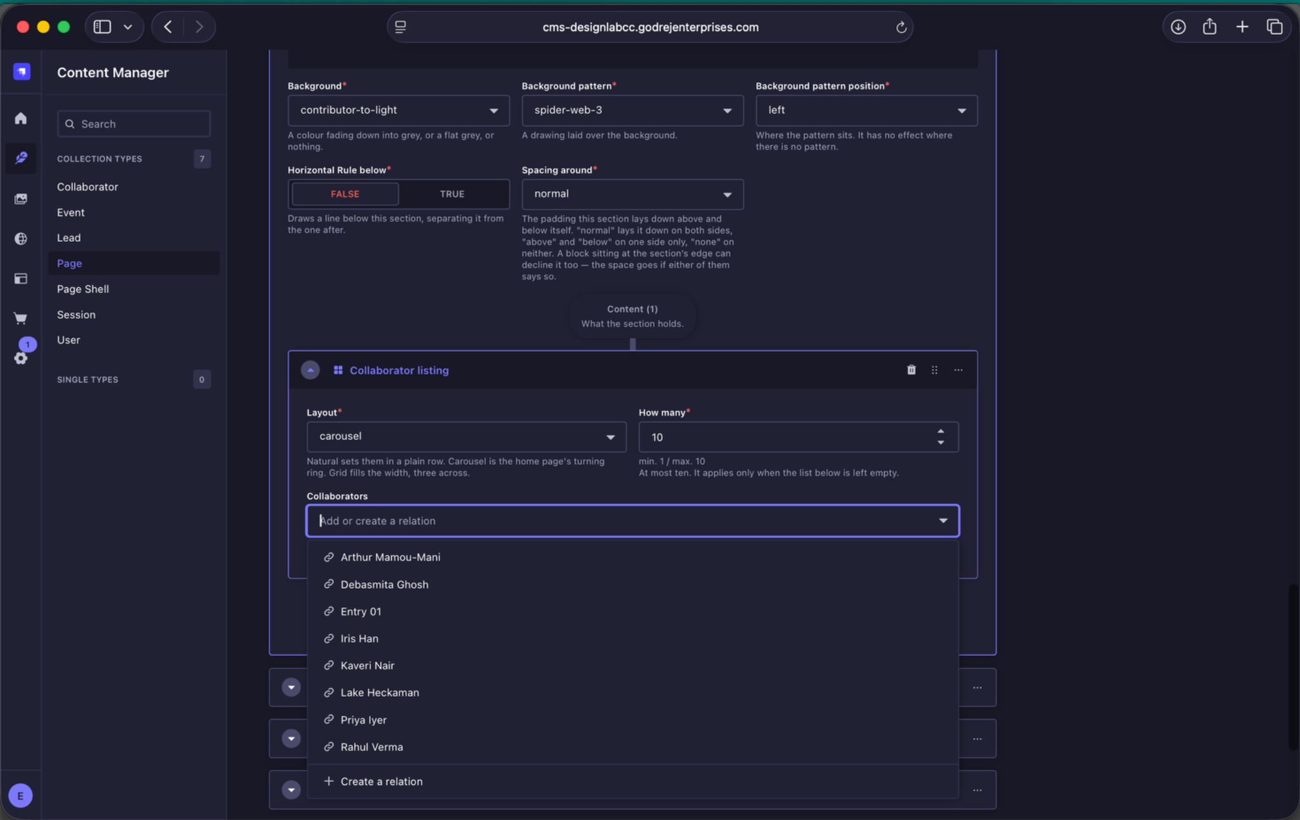
Task: Click the Safari share icon
Action: coord(1210,27)
